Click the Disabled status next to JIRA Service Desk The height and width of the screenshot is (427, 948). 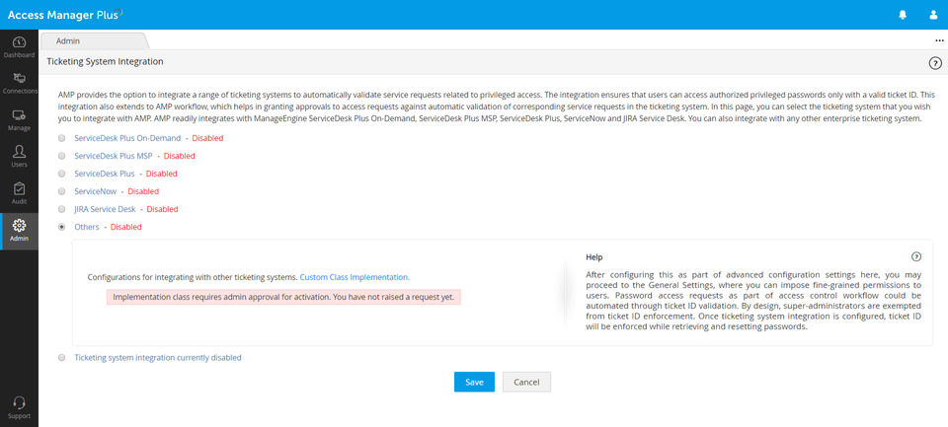coord(163,209)
